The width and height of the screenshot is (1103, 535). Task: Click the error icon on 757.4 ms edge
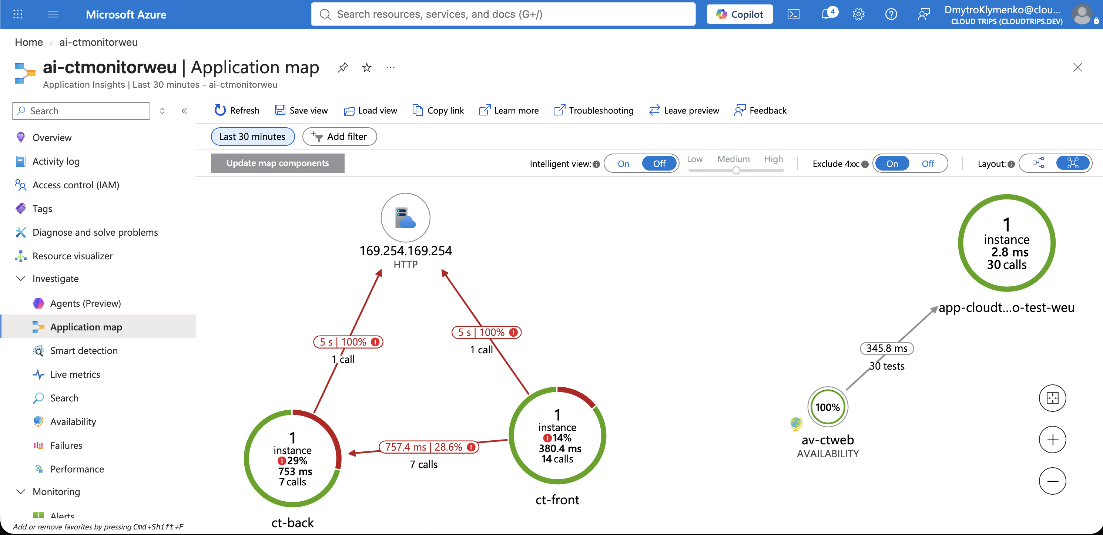pos(471,447)
